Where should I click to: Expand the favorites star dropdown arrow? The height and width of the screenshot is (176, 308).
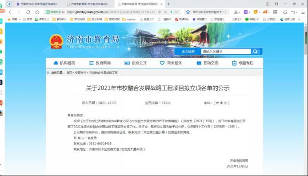[20, 19]
